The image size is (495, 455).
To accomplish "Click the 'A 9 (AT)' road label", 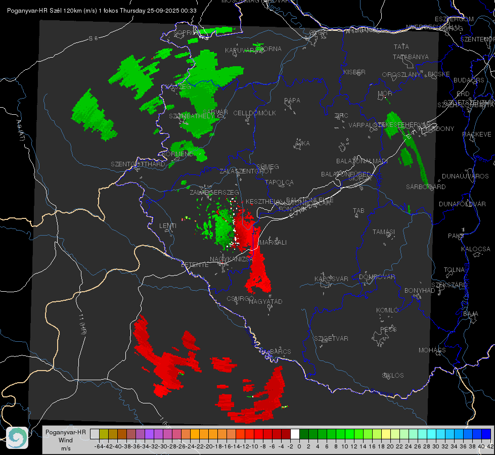I will (x=21, y=130).
